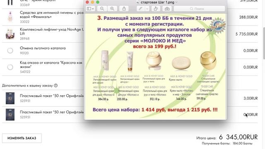Open the NovAge Lift set thumbnail

tap(10, 34)
